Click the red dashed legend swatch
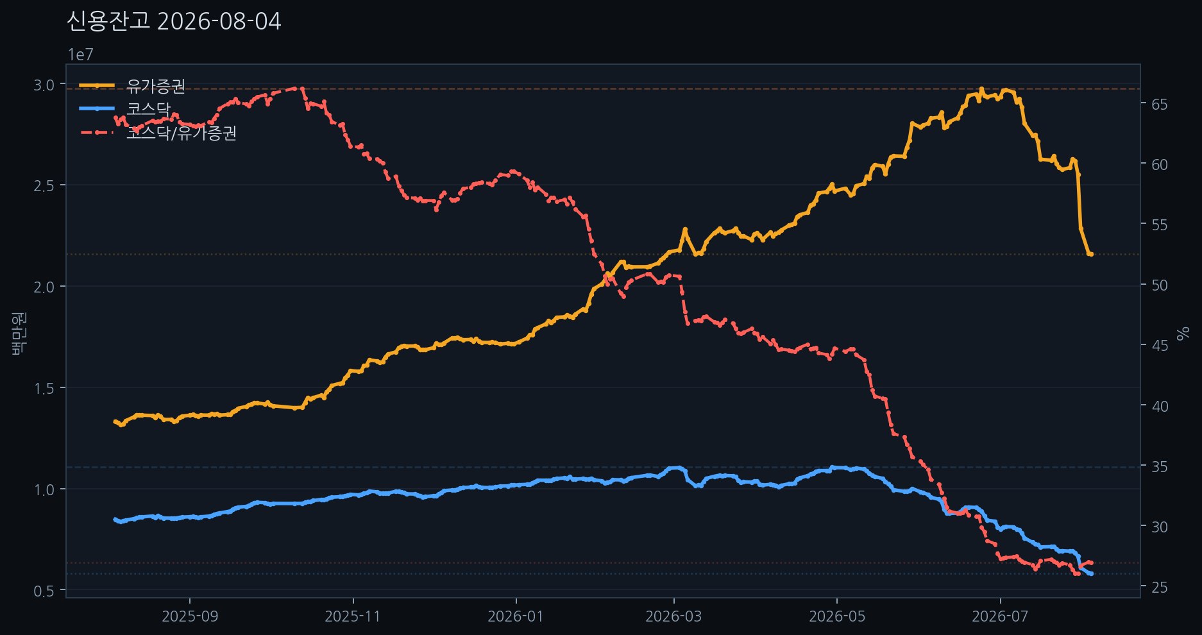1202x635 pixels. tap(97, 133)
